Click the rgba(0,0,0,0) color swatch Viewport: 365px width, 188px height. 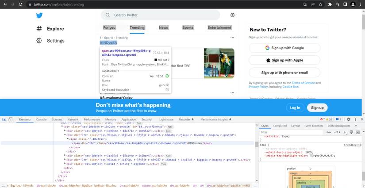click(311, 156)
